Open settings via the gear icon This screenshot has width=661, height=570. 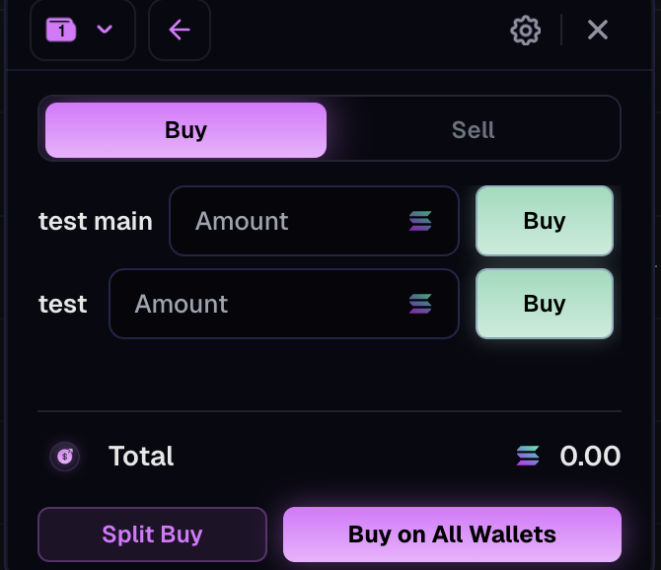click(525, 30)
